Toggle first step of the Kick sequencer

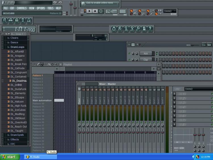click(x=160, y=54)
